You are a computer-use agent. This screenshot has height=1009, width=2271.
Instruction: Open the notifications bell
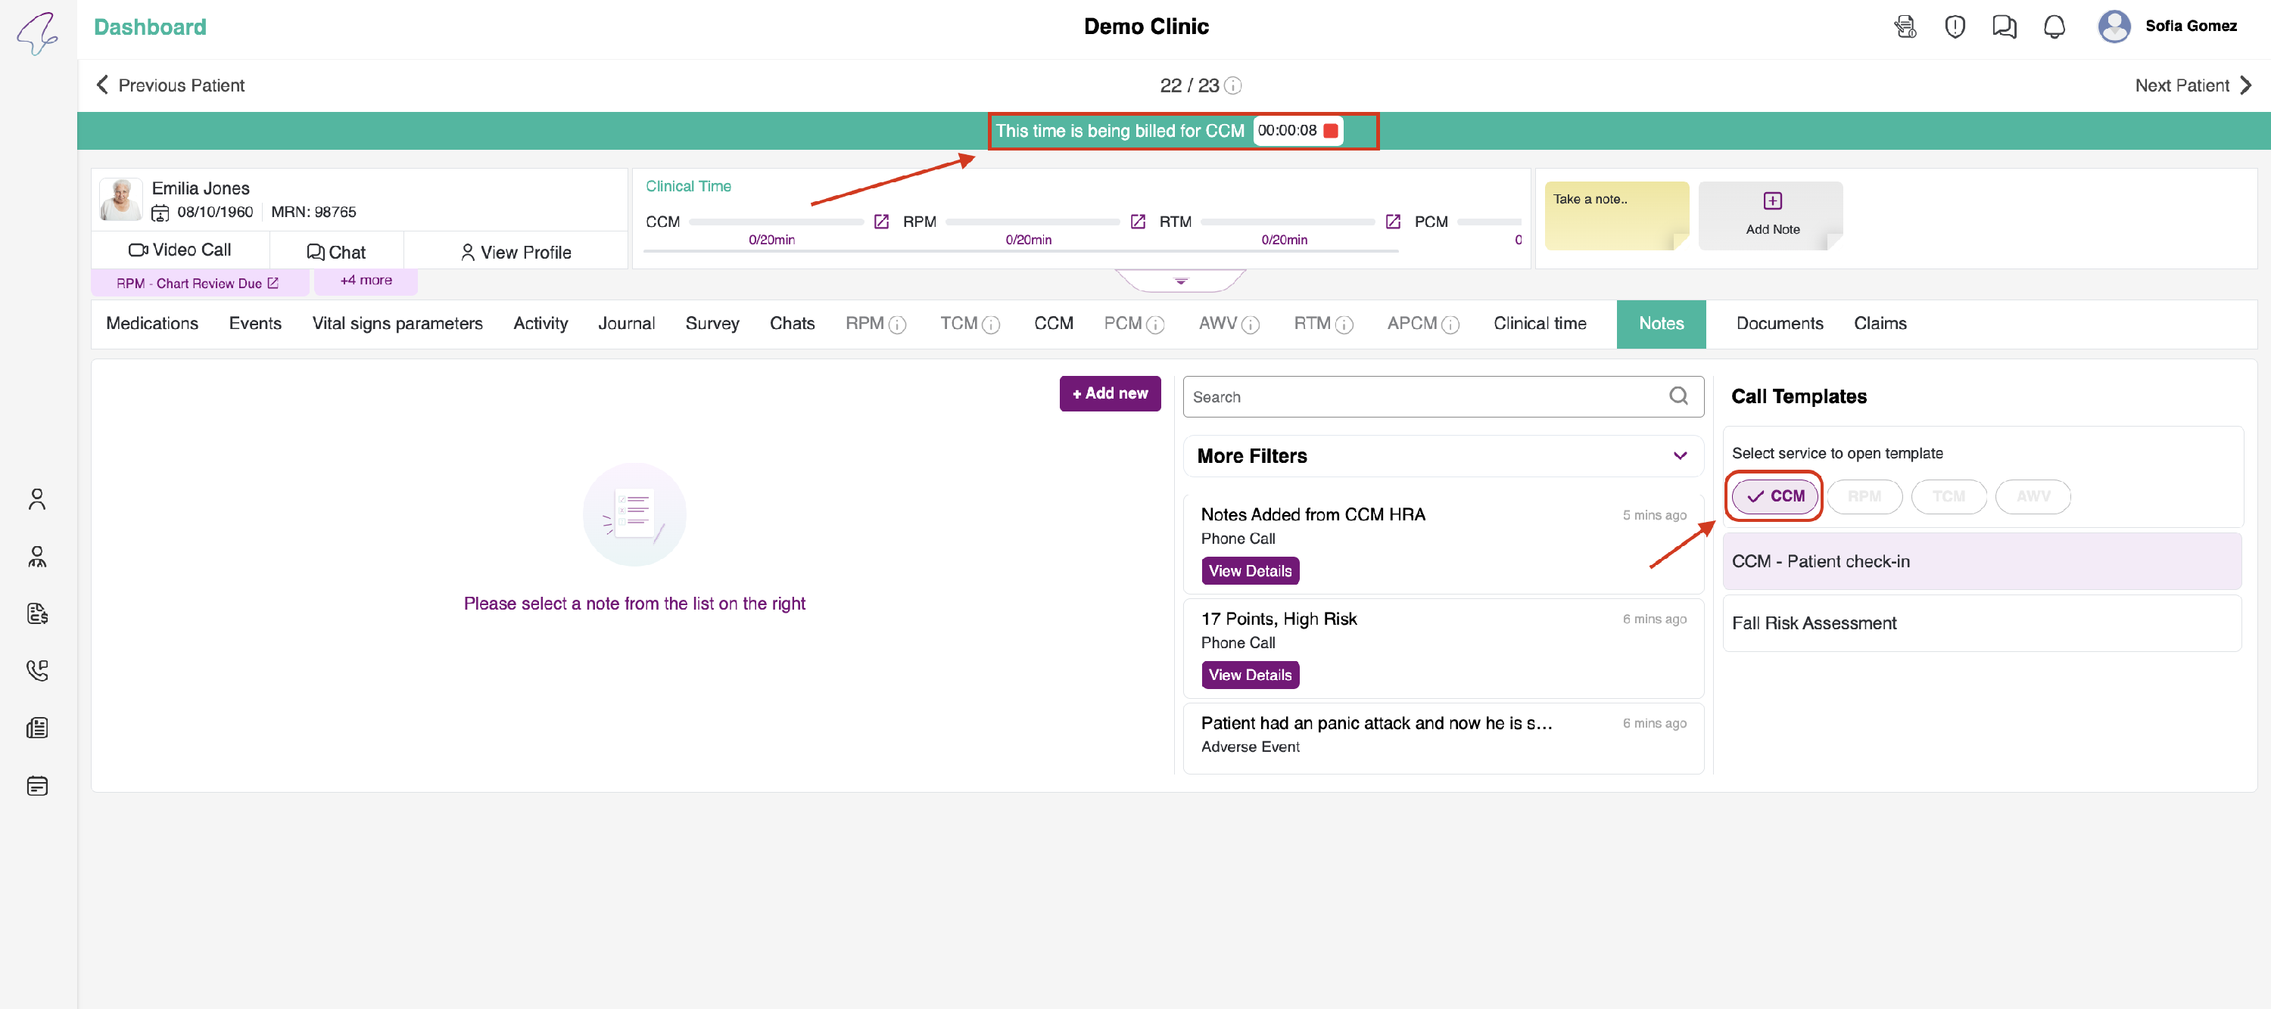point(2053,26)
